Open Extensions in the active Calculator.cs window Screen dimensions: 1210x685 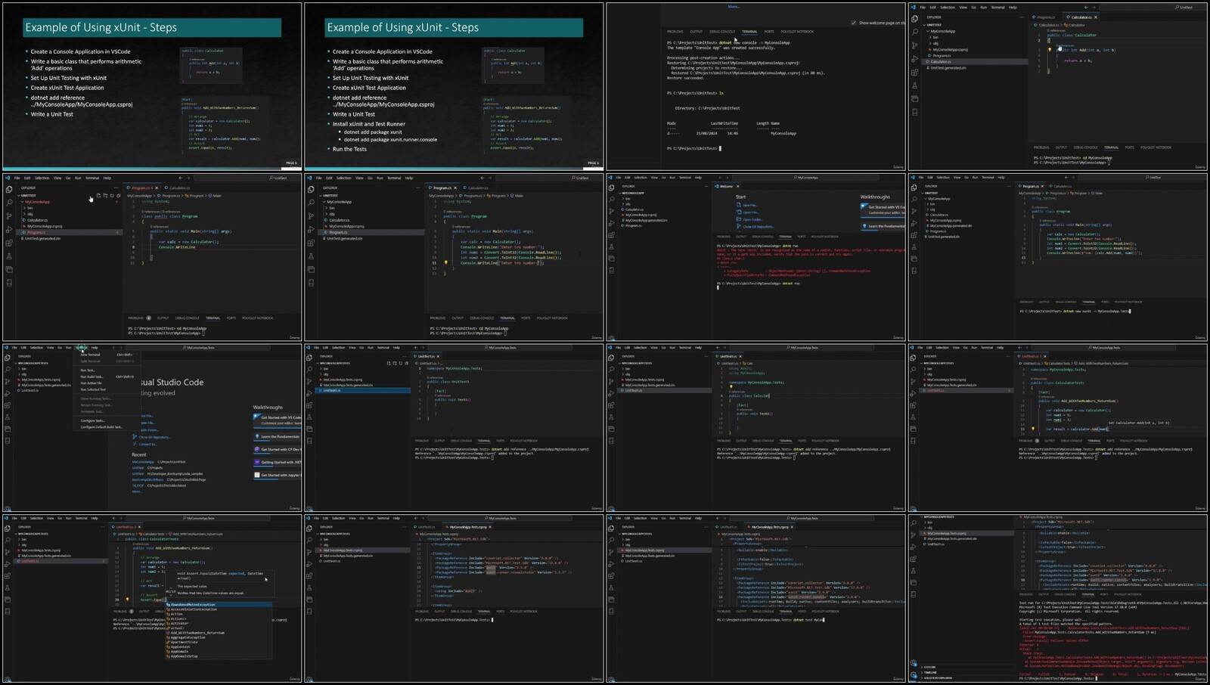915,73
